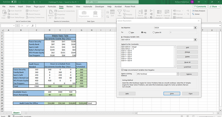222x117 pixels.
Task: Open the Data Analysis tool
Action: tap(199, 11)
